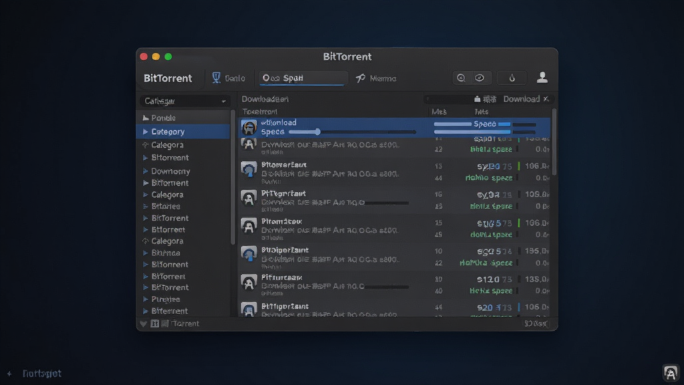This screenshot has height=385, width=684.
Task: Select the Ooa Spart tab
Action: (303, 78)
